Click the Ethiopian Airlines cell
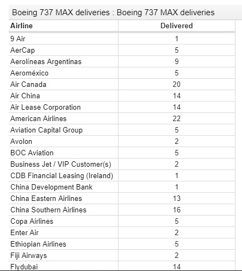 click(x=64, y=244)
